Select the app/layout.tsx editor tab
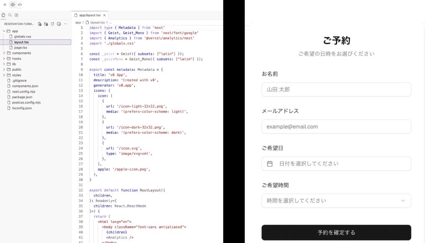This screenshot has height=243, width=429. [x=90, y=16]
